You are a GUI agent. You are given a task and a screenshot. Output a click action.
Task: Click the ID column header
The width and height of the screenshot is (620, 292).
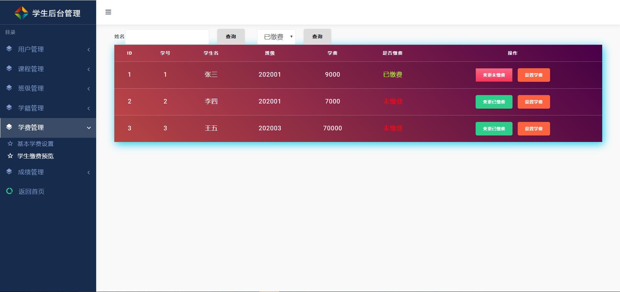click(130, 53)
